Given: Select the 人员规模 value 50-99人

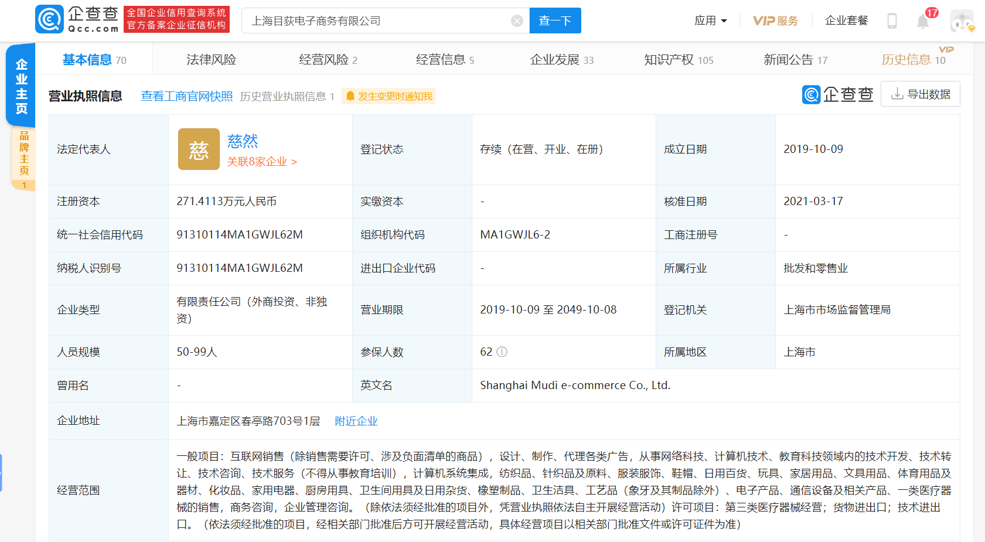Looking at the screenshot, I should tap(197, 352).
